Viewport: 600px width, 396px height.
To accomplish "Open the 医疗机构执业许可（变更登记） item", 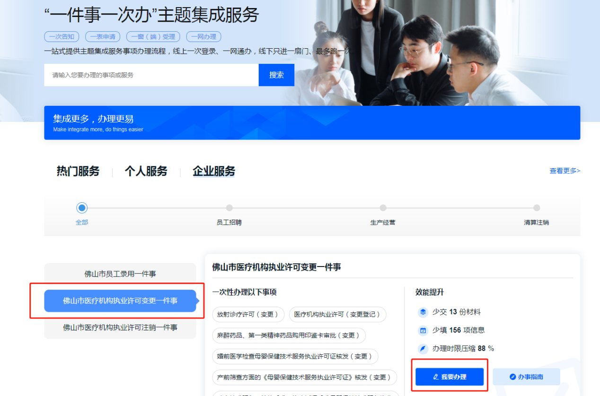I will click(338, 314).
